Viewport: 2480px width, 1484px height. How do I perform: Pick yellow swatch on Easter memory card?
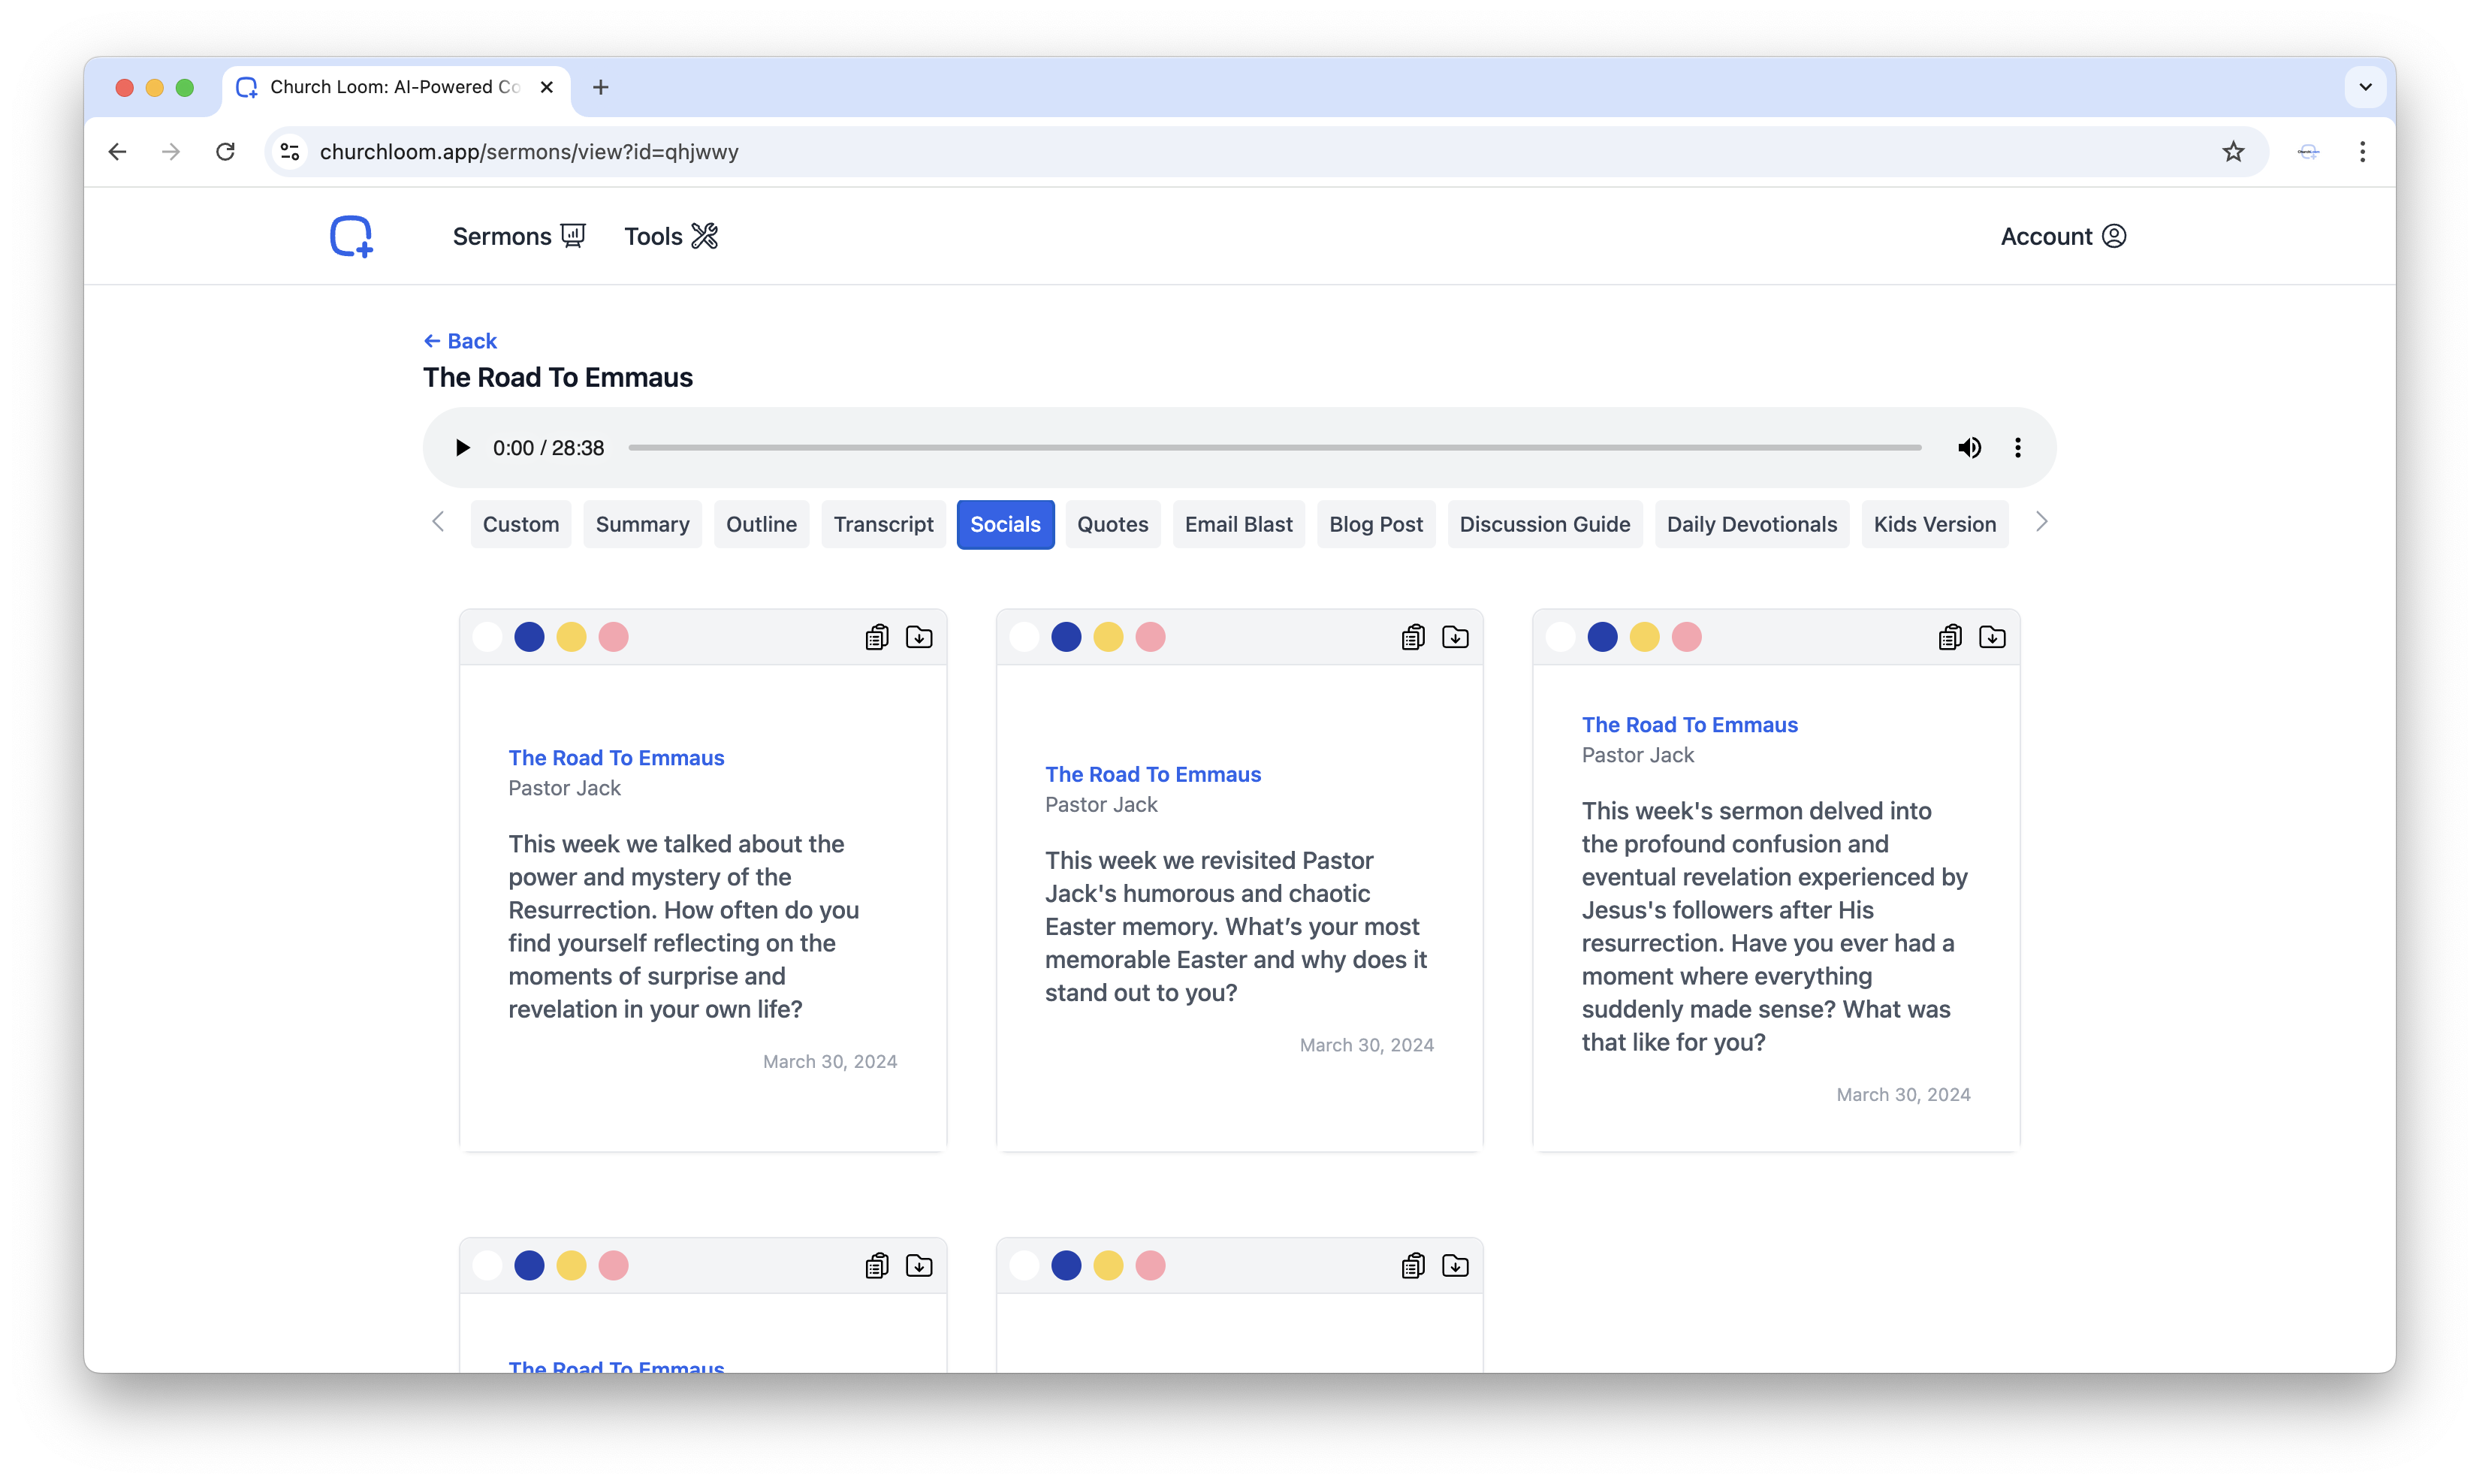point(1108,637)
